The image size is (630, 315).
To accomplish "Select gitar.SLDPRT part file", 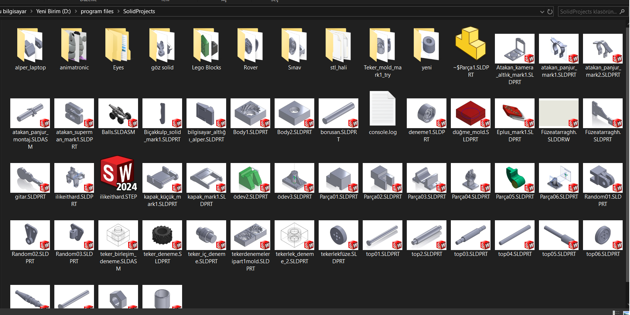I will click(30, 182).
